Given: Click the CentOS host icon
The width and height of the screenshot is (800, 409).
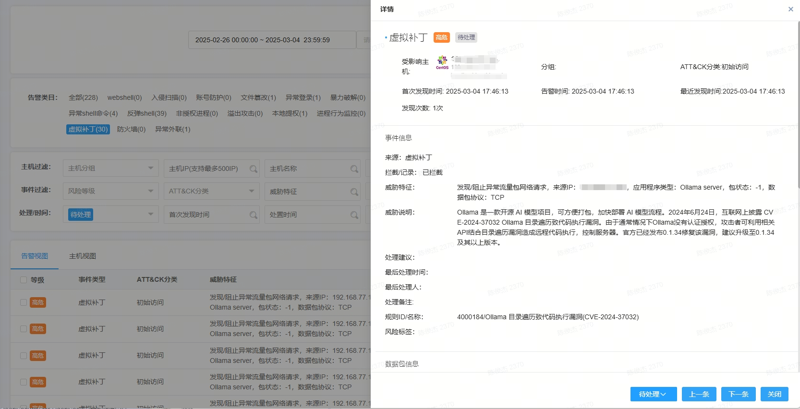Looking at the screenshot, I should click(442, 62).
